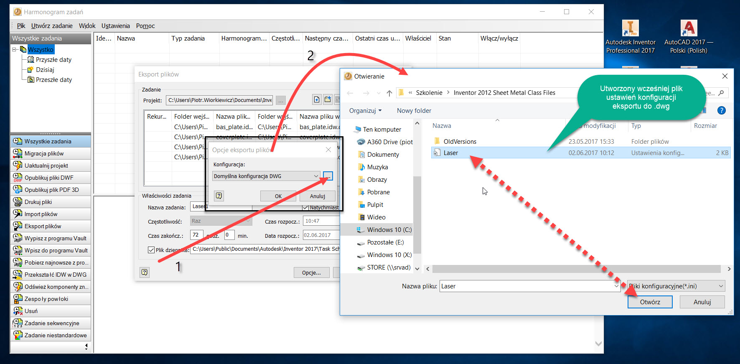Collapse the Wszystko tree node
Screen dimensions: 740x364
click(15, 50)
